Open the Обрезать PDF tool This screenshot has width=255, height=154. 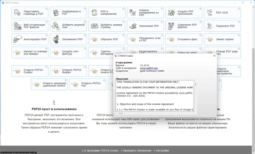[x=107, y=39]
